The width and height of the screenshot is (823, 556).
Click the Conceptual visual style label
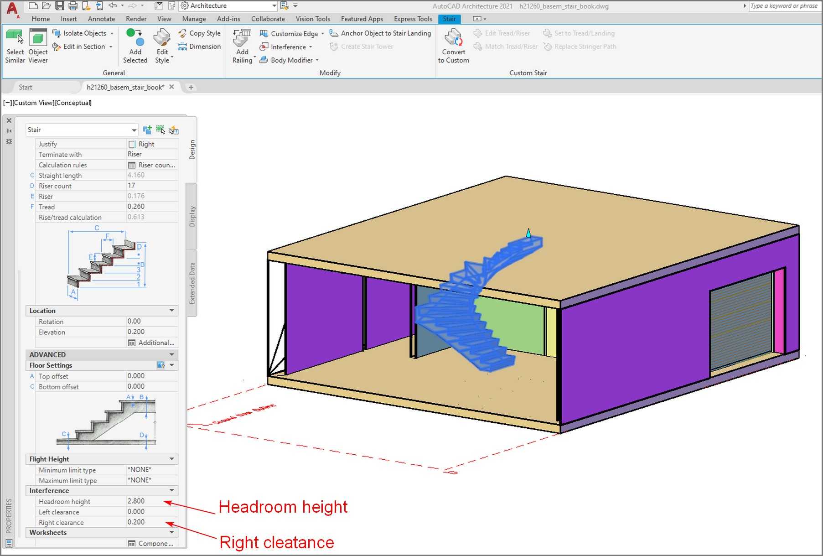click(73, 103)
